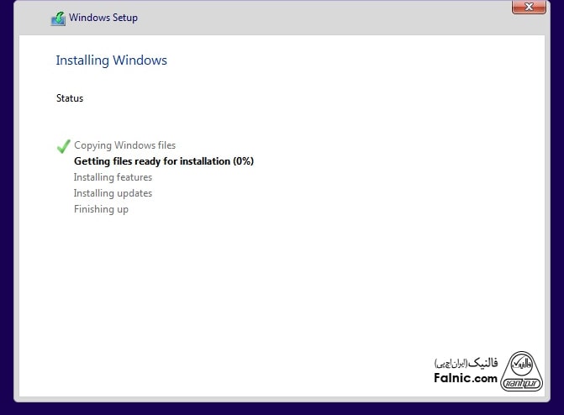
Task: Select the Installing updates step
Action: [113, 193]
